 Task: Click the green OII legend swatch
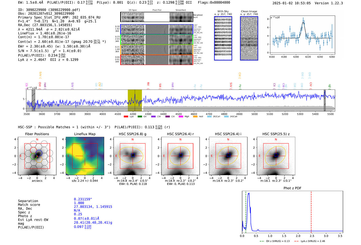pyautogui.click(x=140, y=116)
